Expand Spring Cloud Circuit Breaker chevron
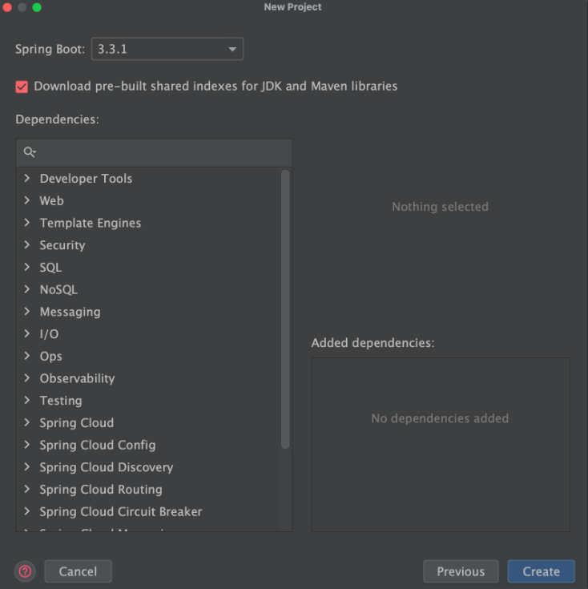 coord(27,511)
